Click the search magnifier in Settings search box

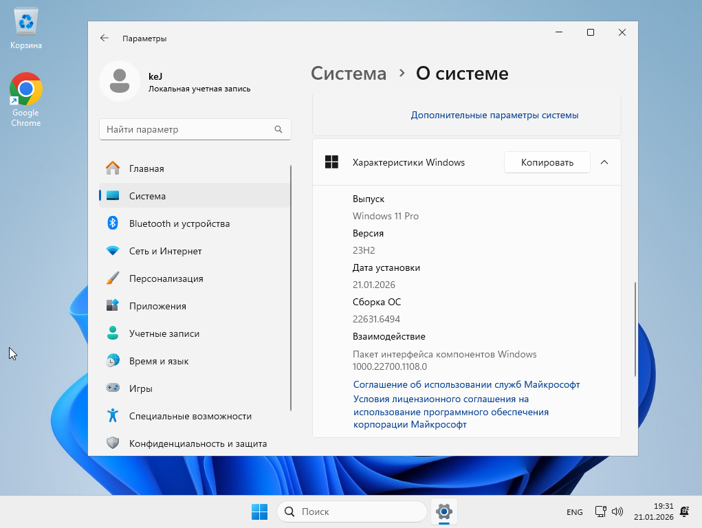[278, 129]
